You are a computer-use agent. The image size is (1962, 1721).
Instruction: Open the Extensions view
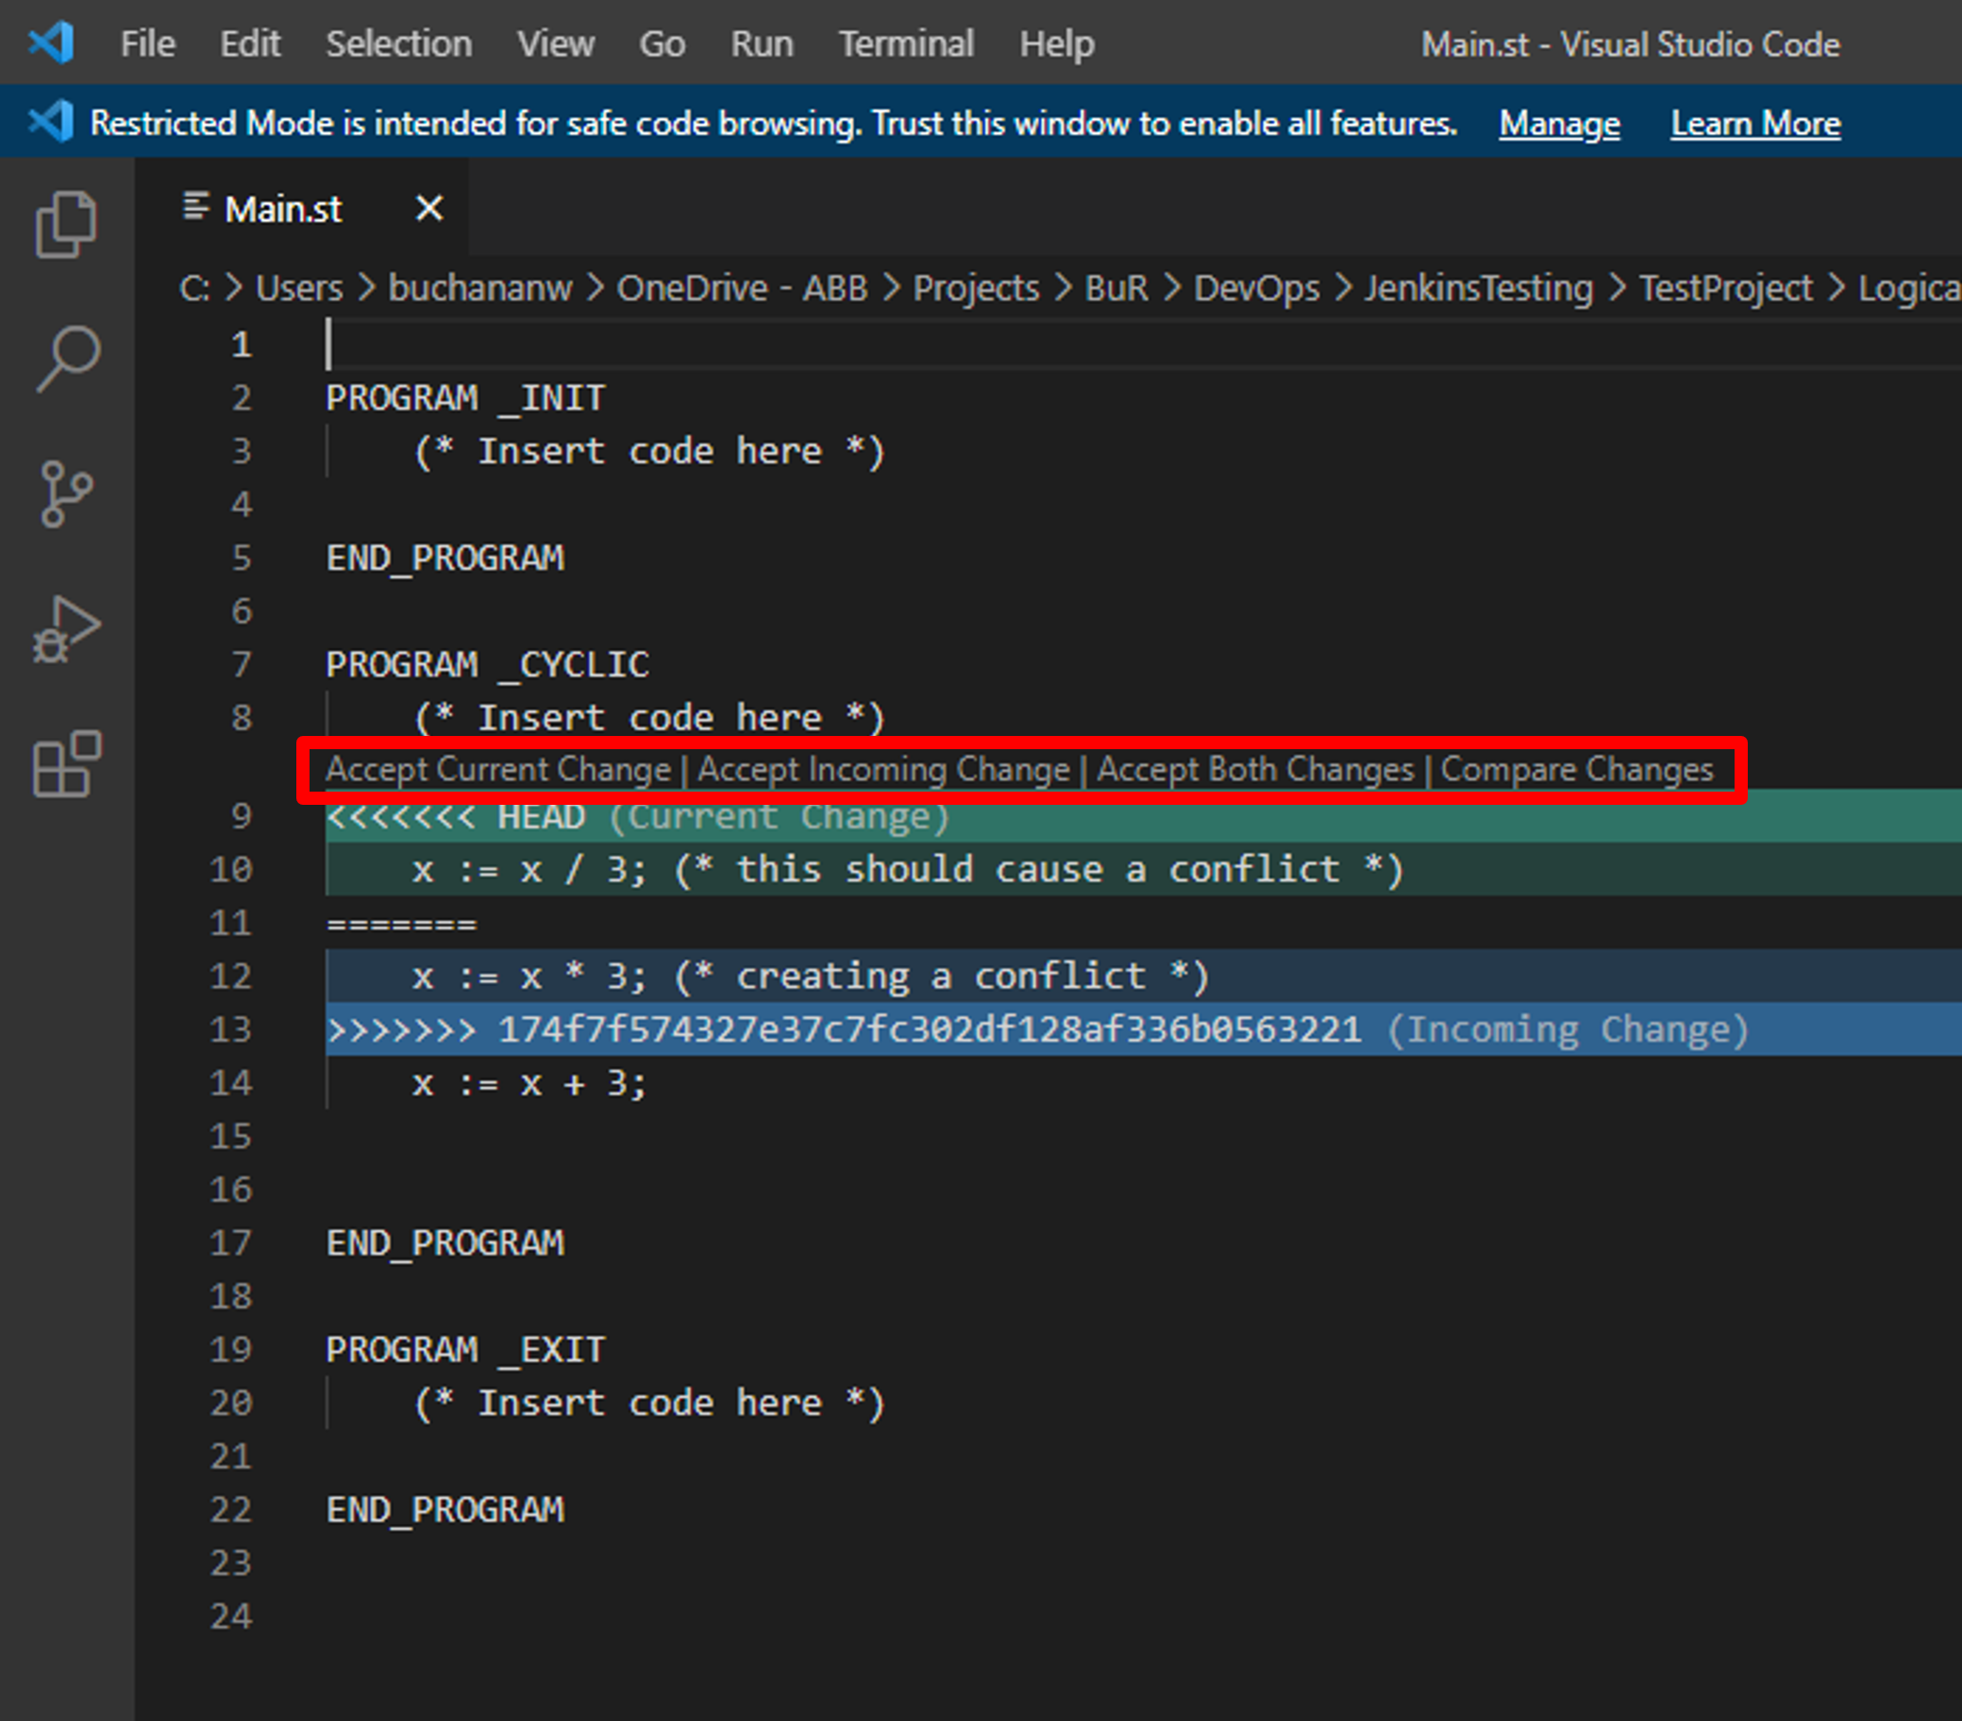66,763
